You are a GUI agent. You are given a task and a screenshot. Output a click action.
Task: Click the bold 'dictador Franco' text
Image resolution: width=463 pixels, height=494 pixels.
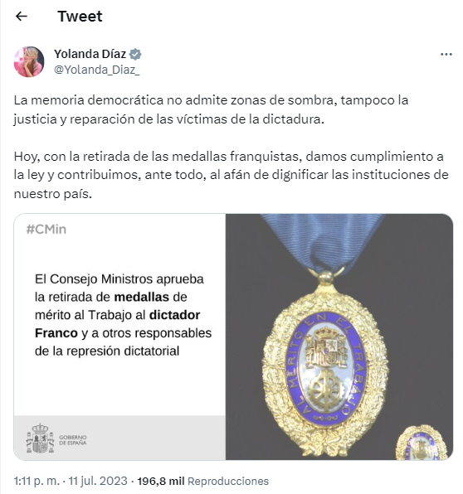tap(117, 324)
